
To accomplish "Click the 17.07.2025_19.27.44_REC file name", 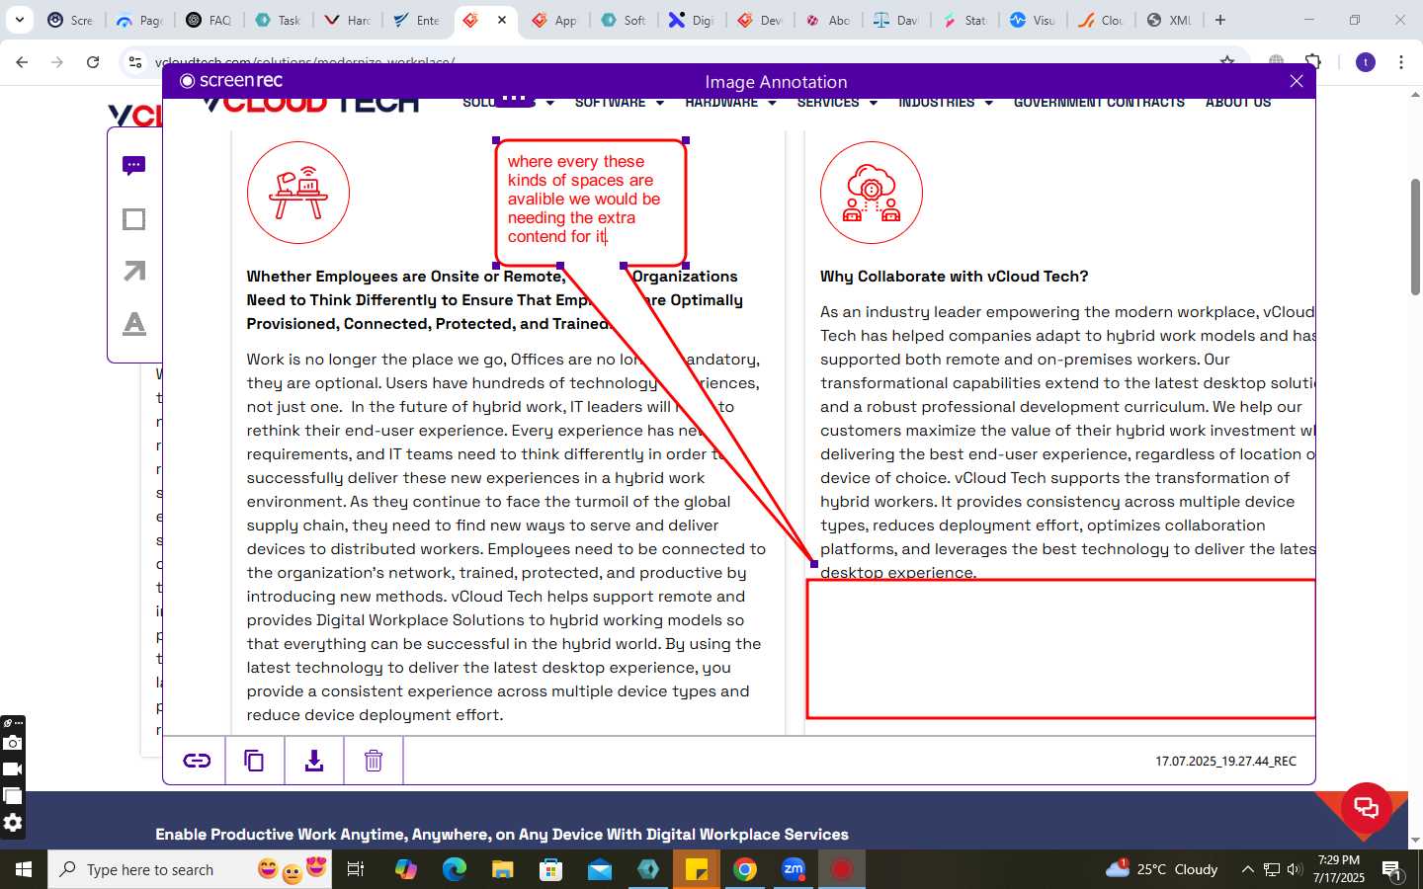I will point(1225,762).
